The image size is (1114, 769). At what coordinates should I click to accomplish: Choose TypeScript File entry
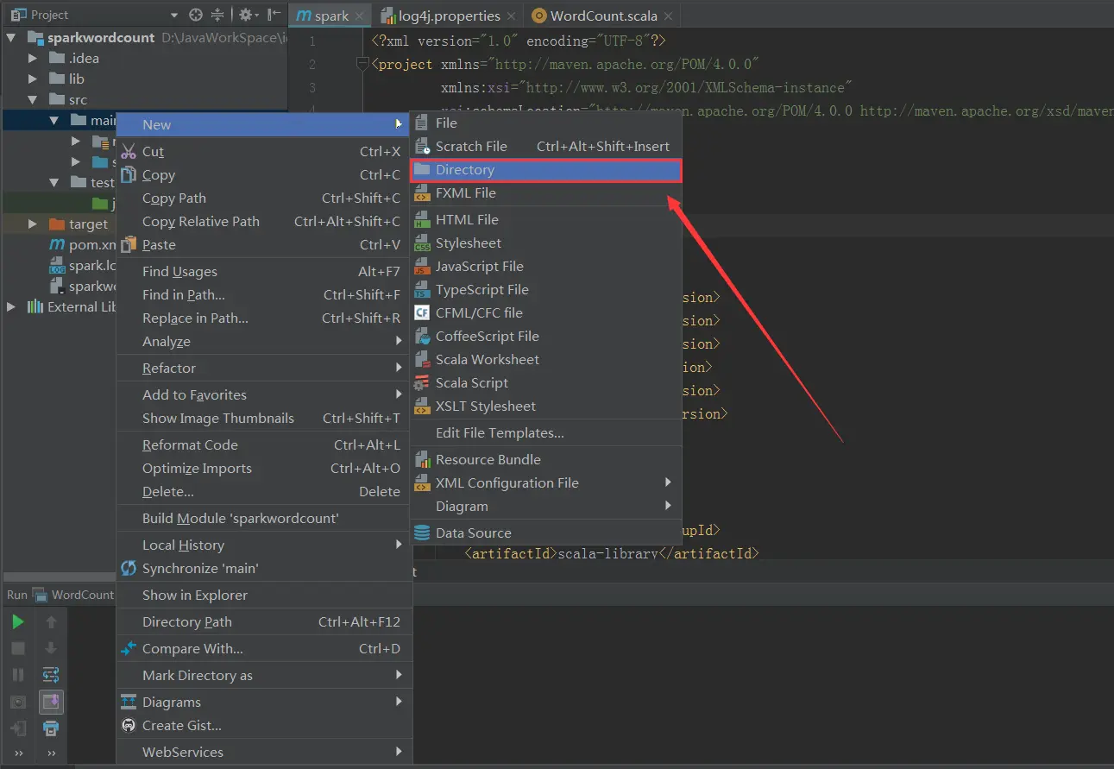(546, 289)
